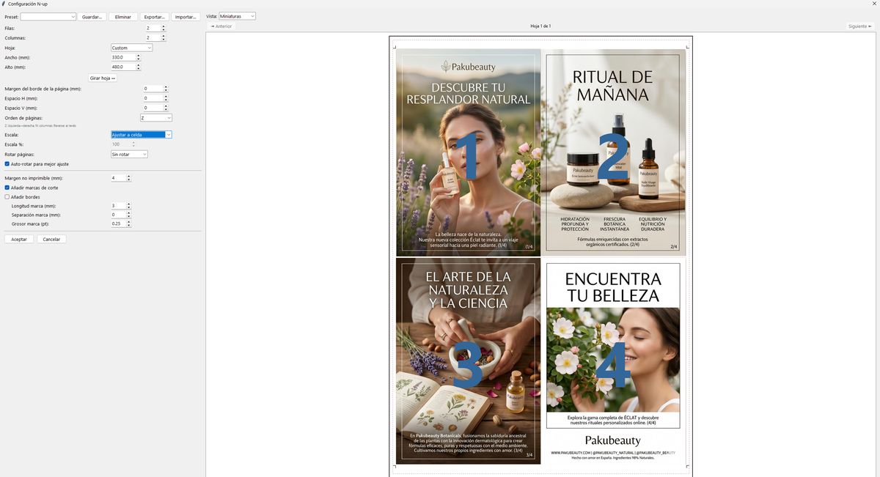Select page thumbnail 3 El arte de la naturaleza

click(x=468, y=361)
